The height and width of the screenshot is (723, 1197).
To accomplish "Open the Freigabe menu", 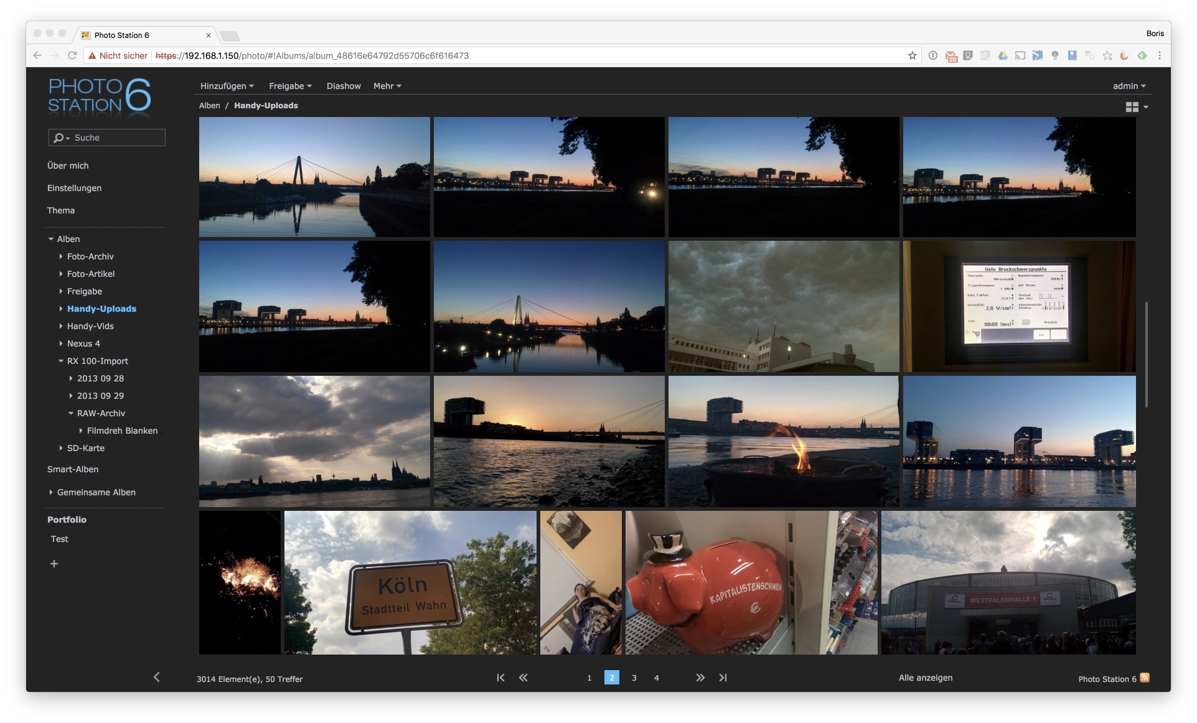I will (290, 86).
